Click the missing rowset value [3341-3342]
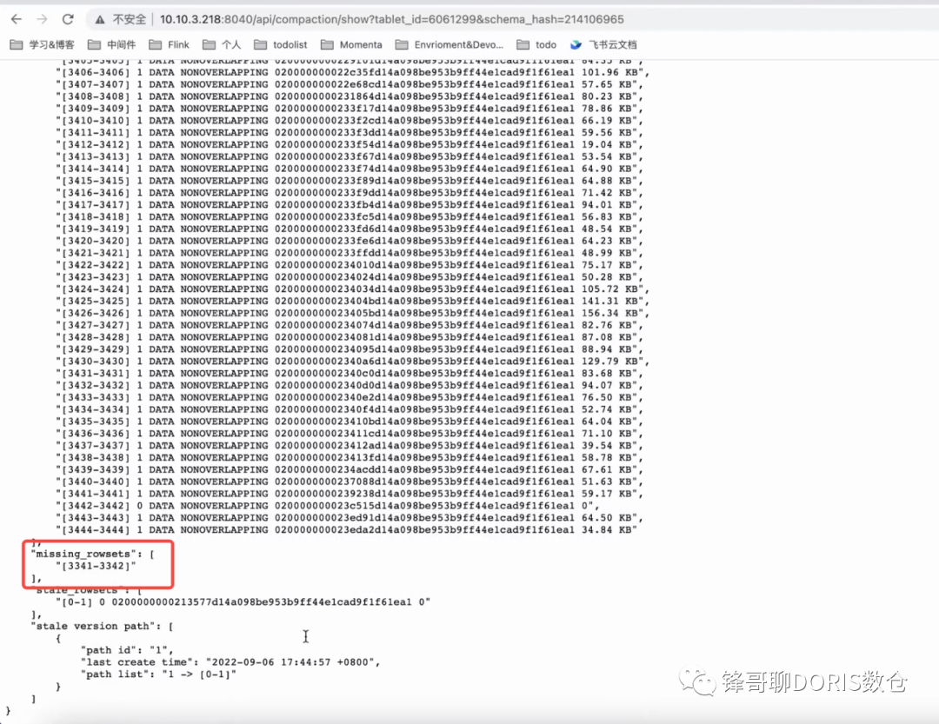The height and width of the screenshot is (724, 939). (x=96, y=566)
